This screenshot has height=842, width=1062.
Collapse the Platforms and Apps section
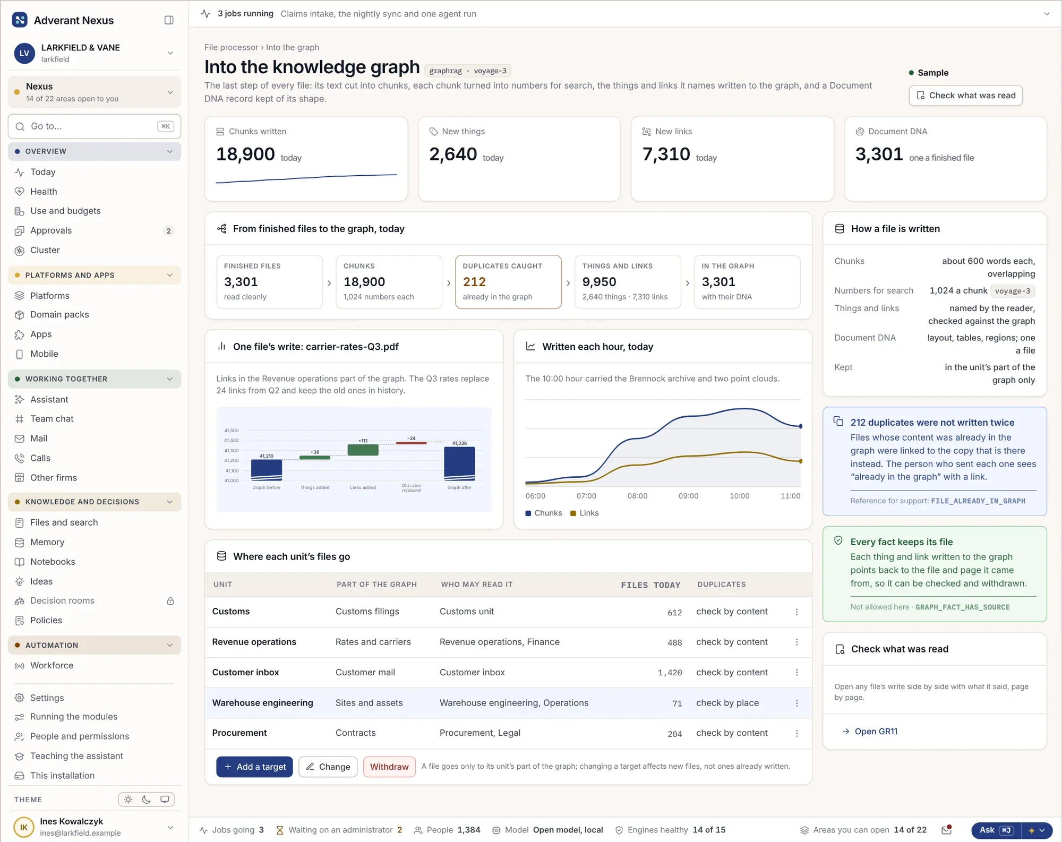95,275
